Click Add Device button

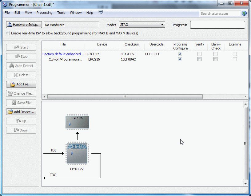pyautogui.click(x=21, y=112)
